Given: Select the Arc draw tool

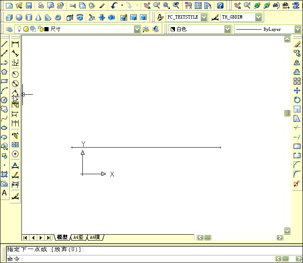Looking at the screenshot, I should point(4,90).
